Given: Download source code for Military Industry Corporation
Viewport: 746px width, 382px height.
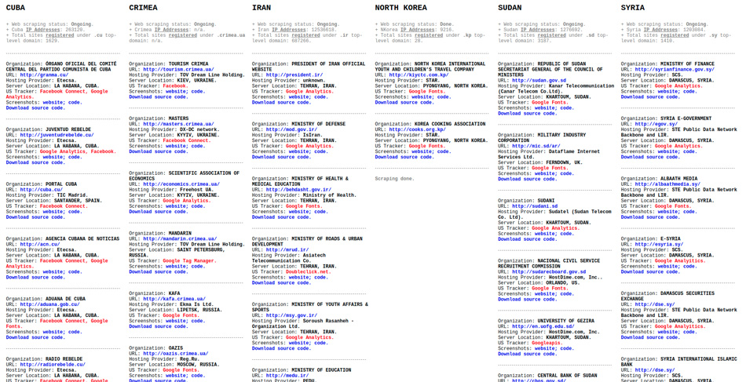Looking at the screenshot, I should [x=527, y=179].
